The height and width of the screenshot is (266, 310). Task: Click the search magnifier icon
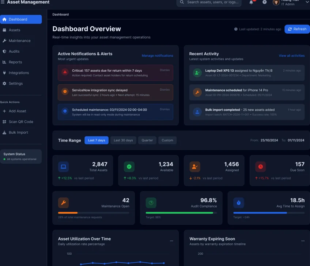(x=182, y=2)
